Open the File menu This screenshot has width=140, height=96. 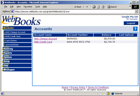(x=6, y=7)
